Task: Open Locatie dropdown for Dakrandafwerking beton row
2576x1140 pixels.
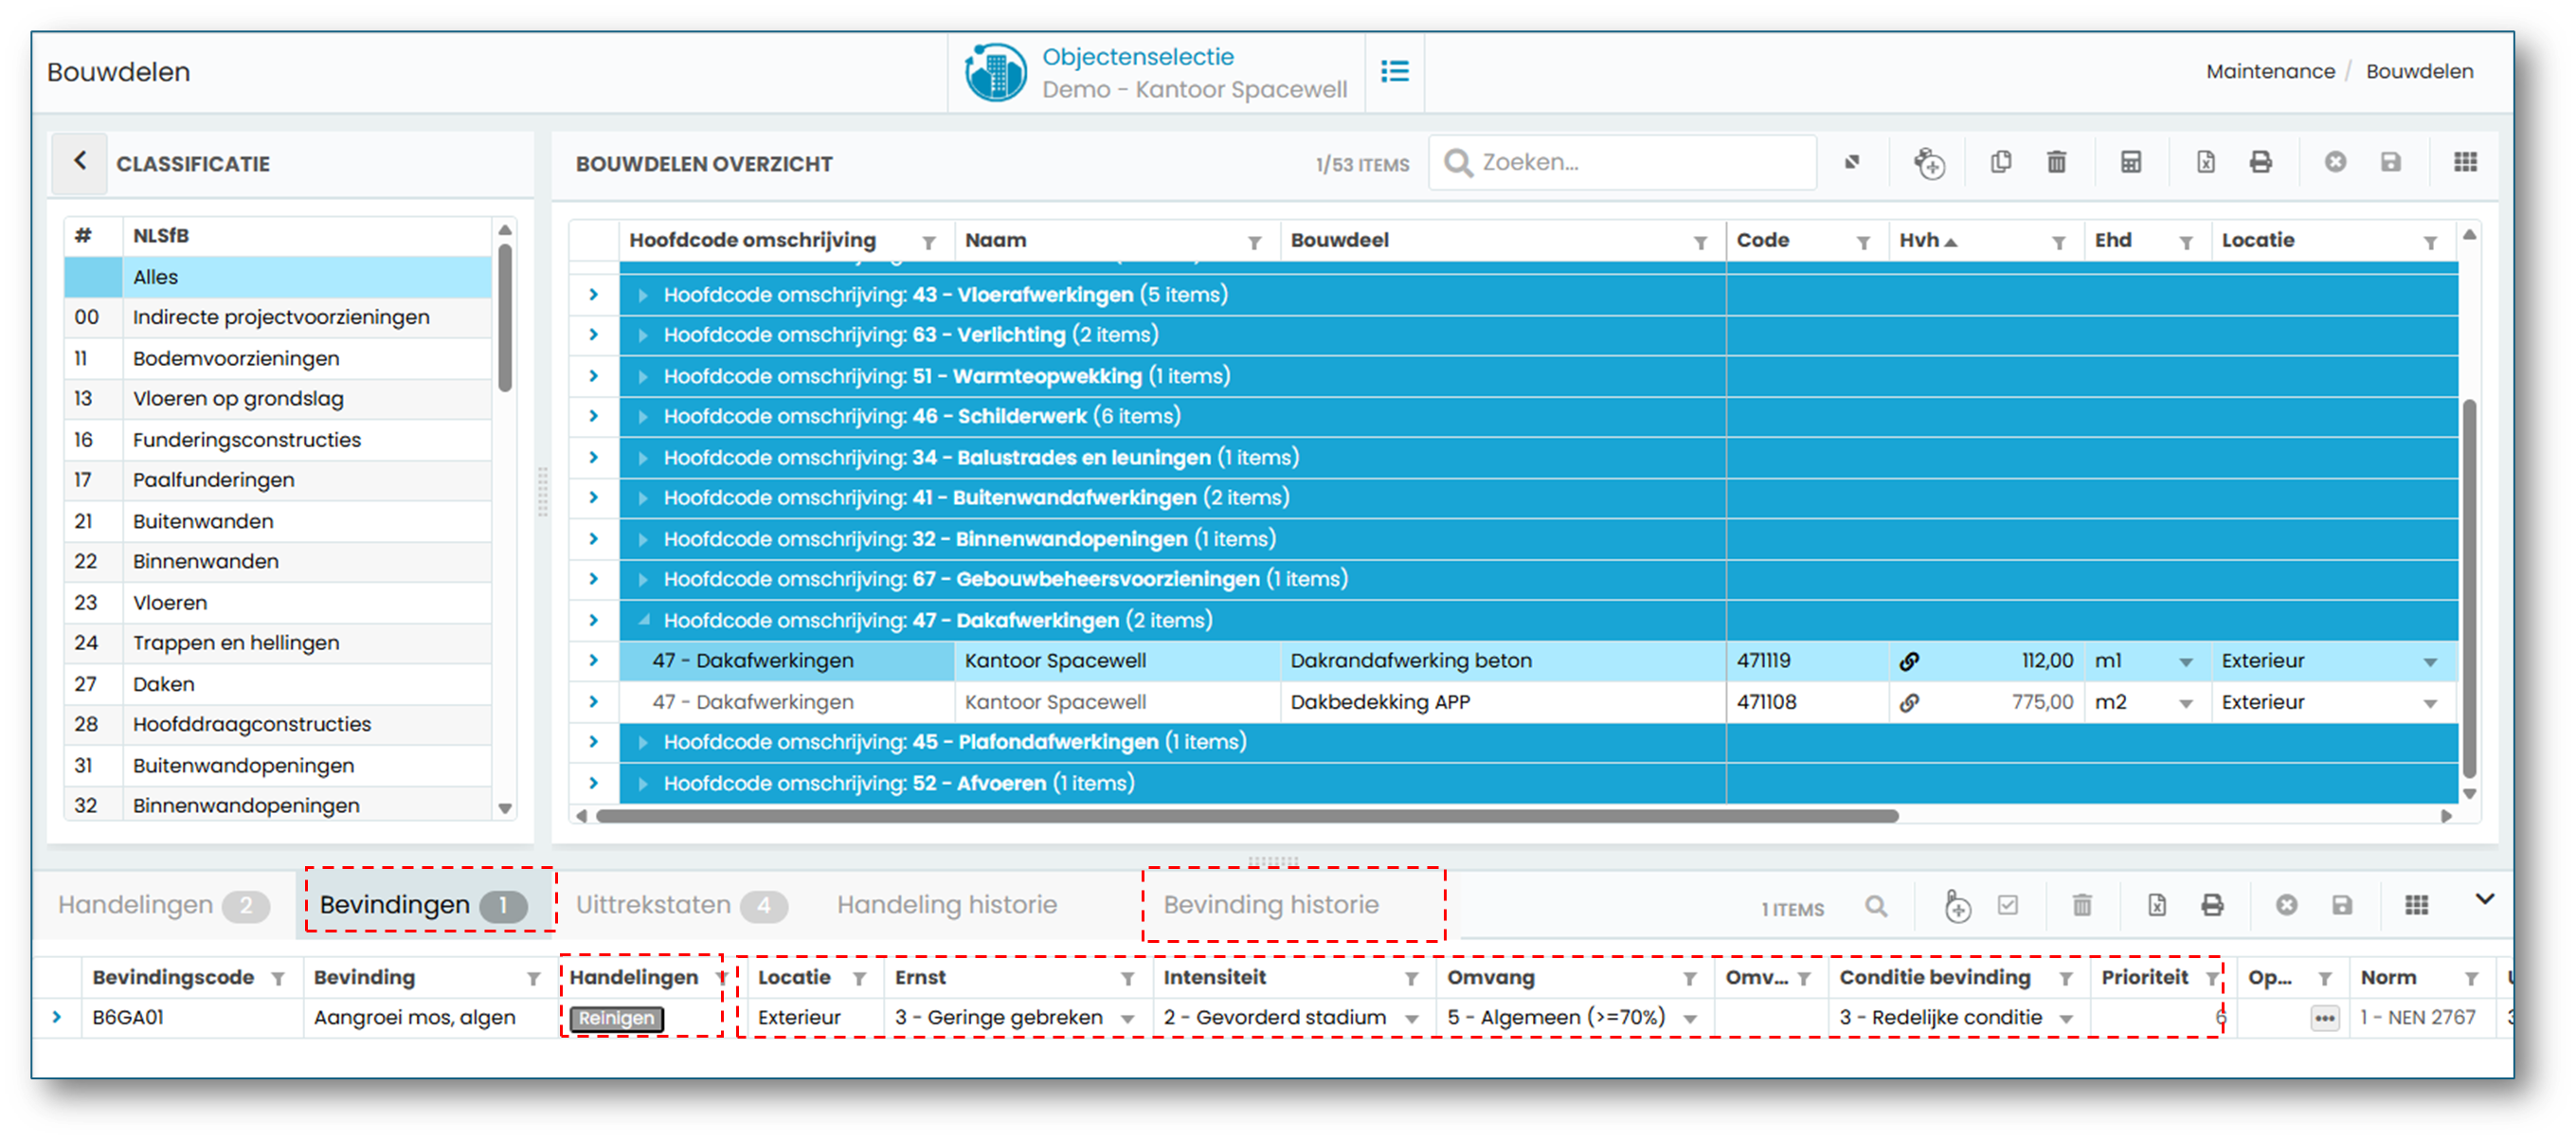Action: click(x=2430, y=662)
